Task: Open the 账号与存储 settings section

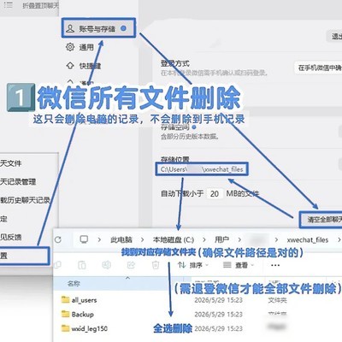Action: 98,28
